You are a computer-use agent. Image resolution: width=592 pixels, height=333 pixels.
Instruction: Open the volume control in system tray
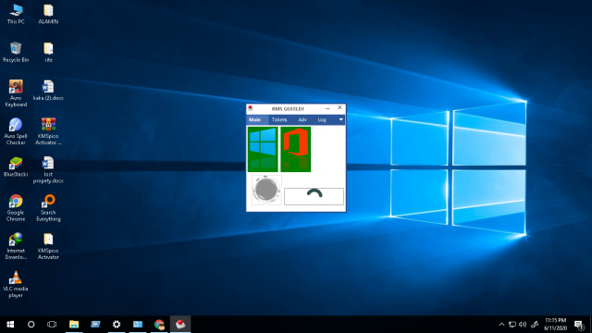(x=523, y=325)
